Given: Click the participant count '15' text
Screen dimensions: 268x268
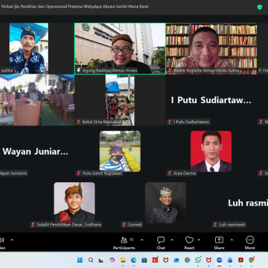Looking at the screenshot, I should tap(131, 240).
